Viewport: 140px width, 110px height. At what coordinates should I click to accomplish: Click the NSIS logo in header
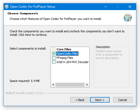tap(128, 18)
